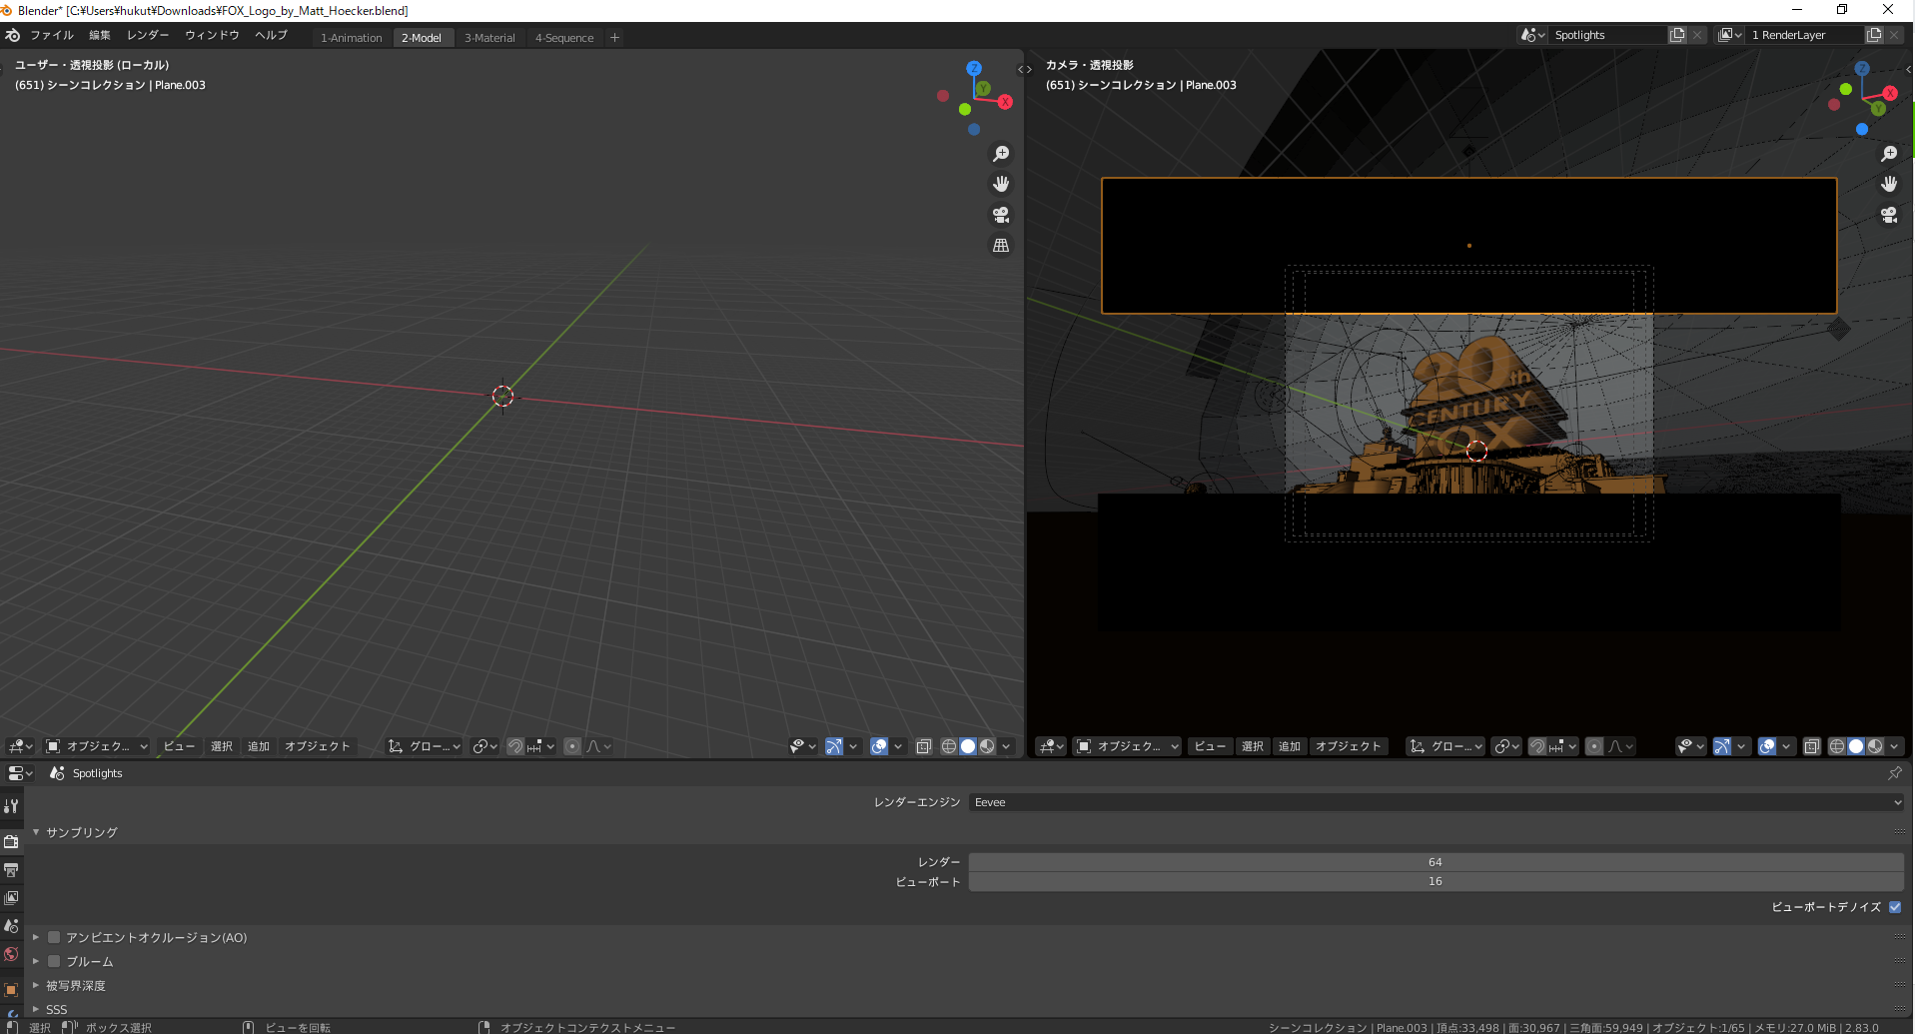Toggle overlays in left viewport
This screenshot has width=1915, height=1034.
pos(879,746)
